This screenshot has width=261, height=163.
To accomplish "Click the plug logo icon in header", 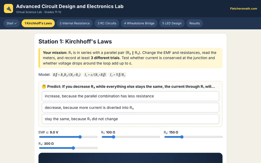I will click(x=8, y=8).
